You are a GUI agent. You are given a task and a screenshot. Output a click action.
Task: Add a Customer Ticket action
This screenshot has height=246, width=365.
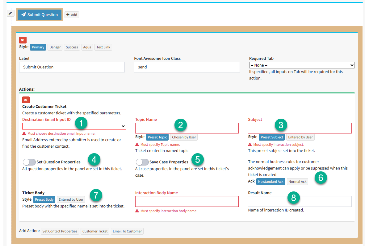click(95, 232)
